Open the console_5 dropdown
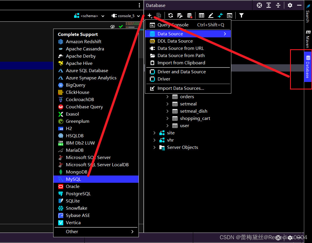 tap(126, 16)
